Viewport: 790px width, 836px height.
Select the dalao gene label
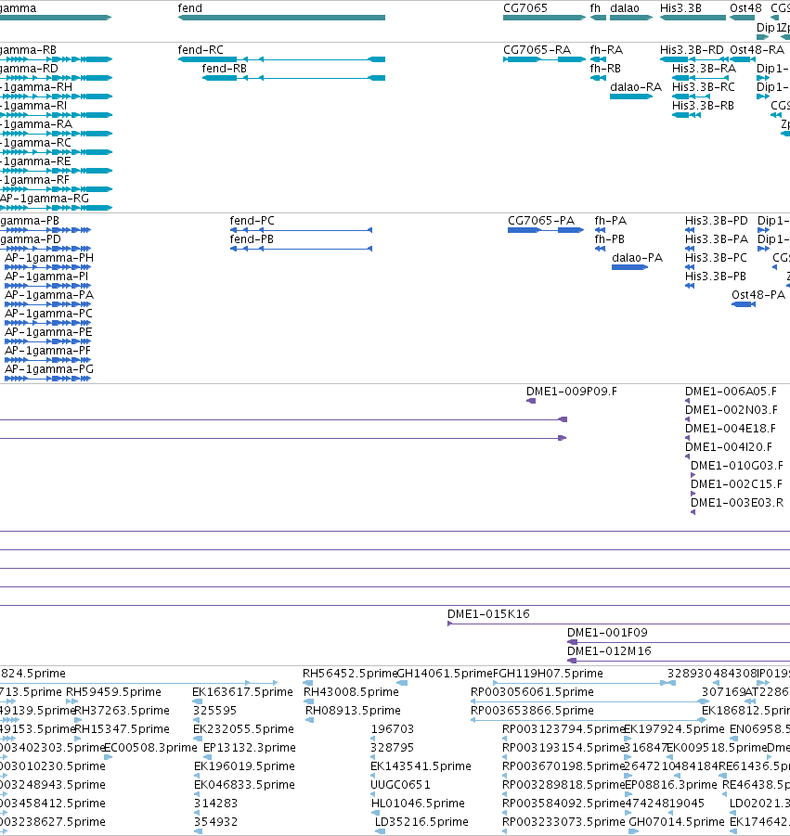point(624,8)
